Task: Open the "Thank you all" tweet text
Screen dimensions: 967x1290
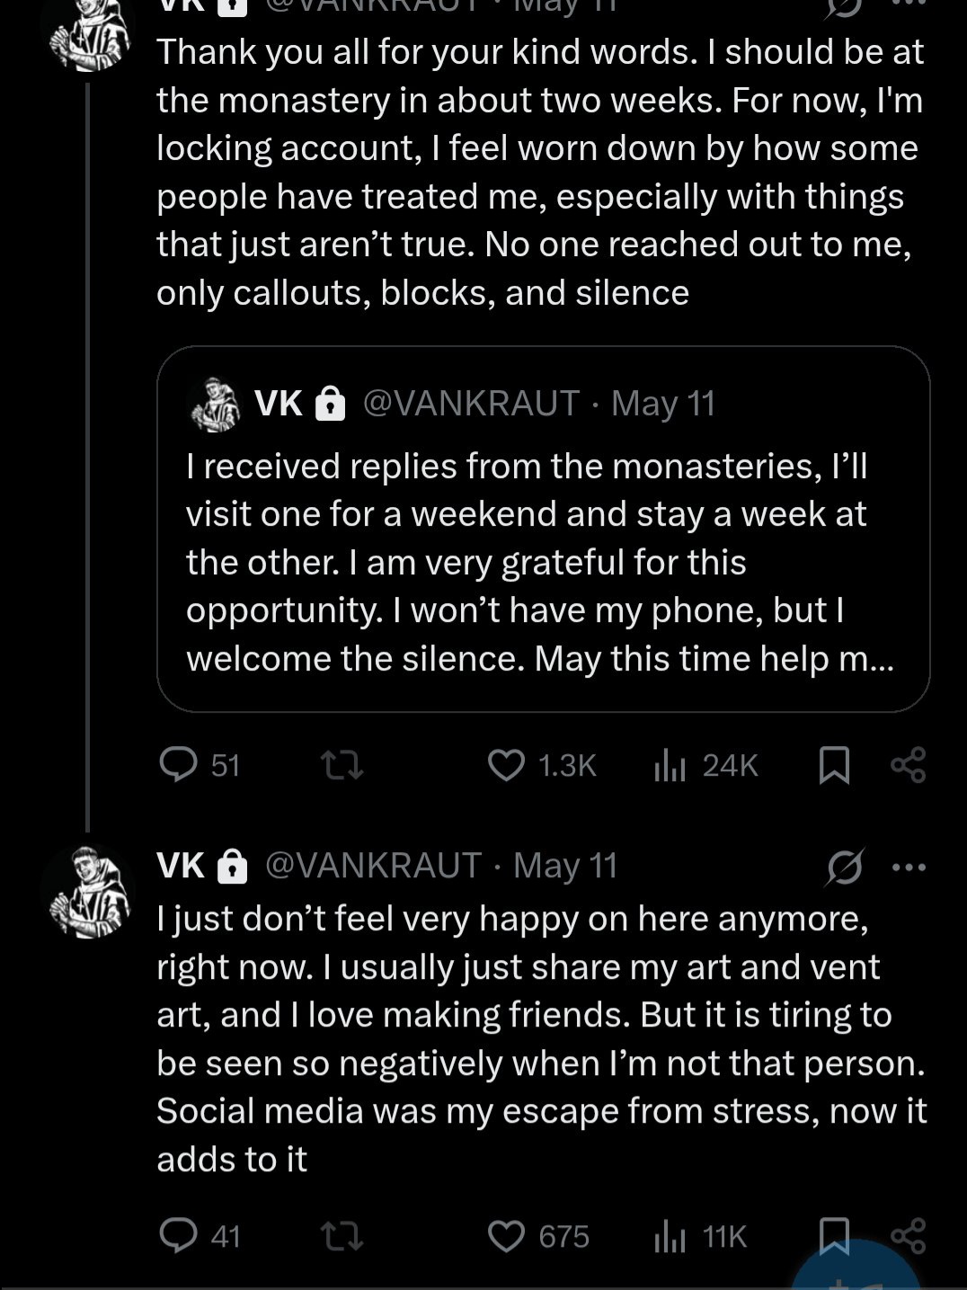Action: pyautogui.click(x=539, y=173)
